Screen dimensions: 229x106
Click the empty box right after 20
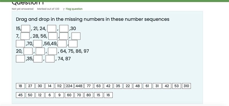tap(28, 51)
